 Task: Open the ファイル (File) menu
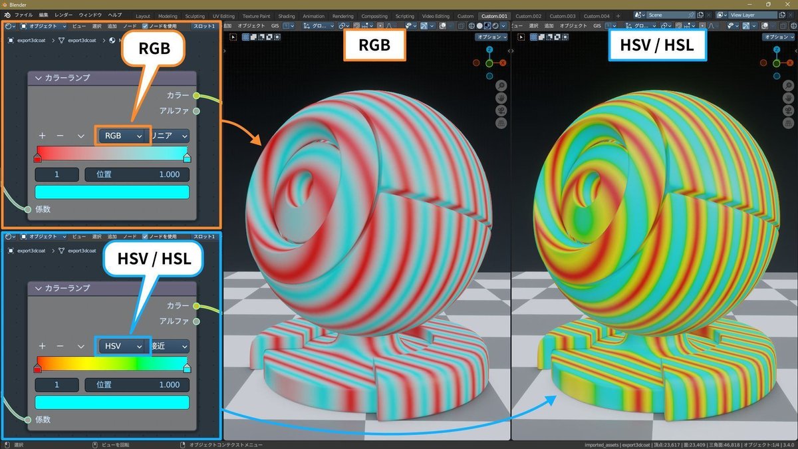[x=23, y=15]
